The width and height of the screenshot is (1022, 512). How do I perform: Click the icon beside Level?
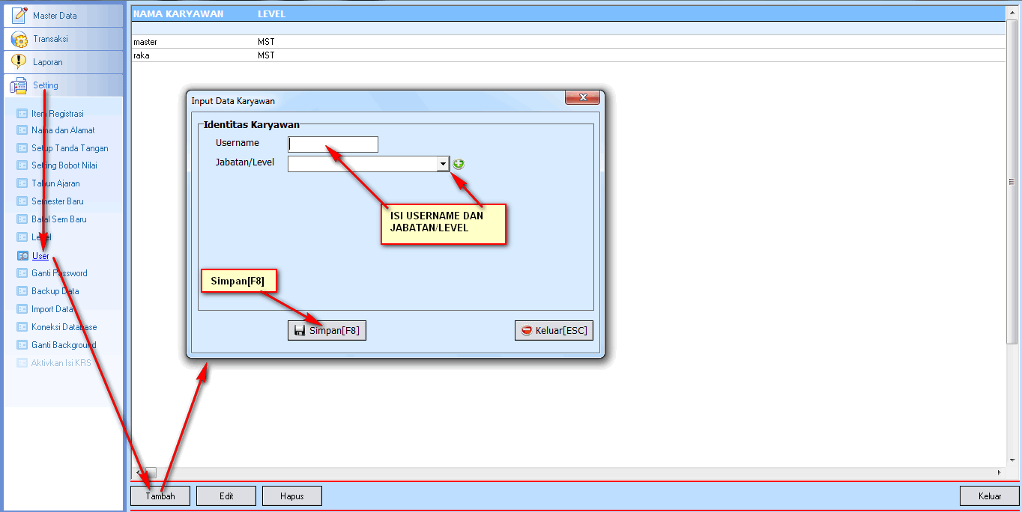[x=22, y=237]
